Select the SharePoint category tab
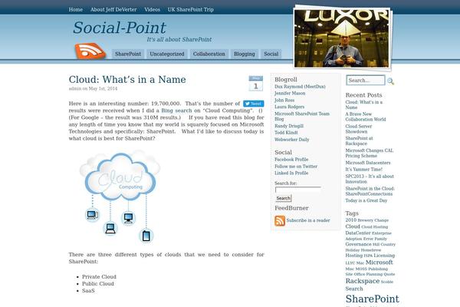This screenshot has height=307, width=460. [128, 54]
